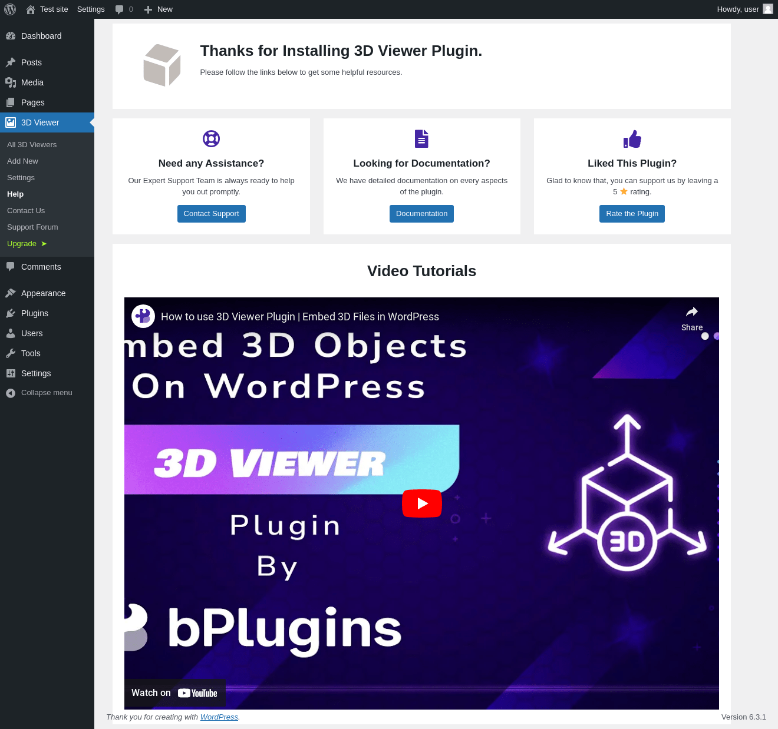Open Dashboard in the sidebar

pyautogui.click(x=47, y=36)
